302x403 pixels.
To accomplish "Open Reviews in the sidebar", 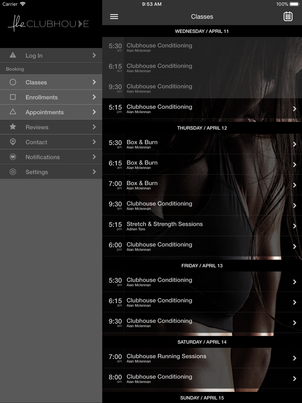I will (51, 127).
